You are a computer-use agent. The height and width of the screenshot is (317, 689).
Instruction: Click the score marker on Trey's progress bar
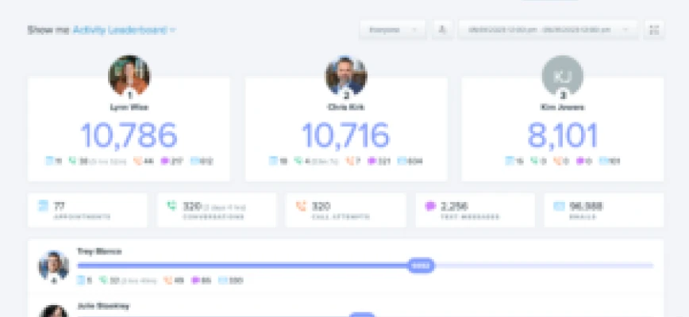pyautogui.click(x=421, y=265)
